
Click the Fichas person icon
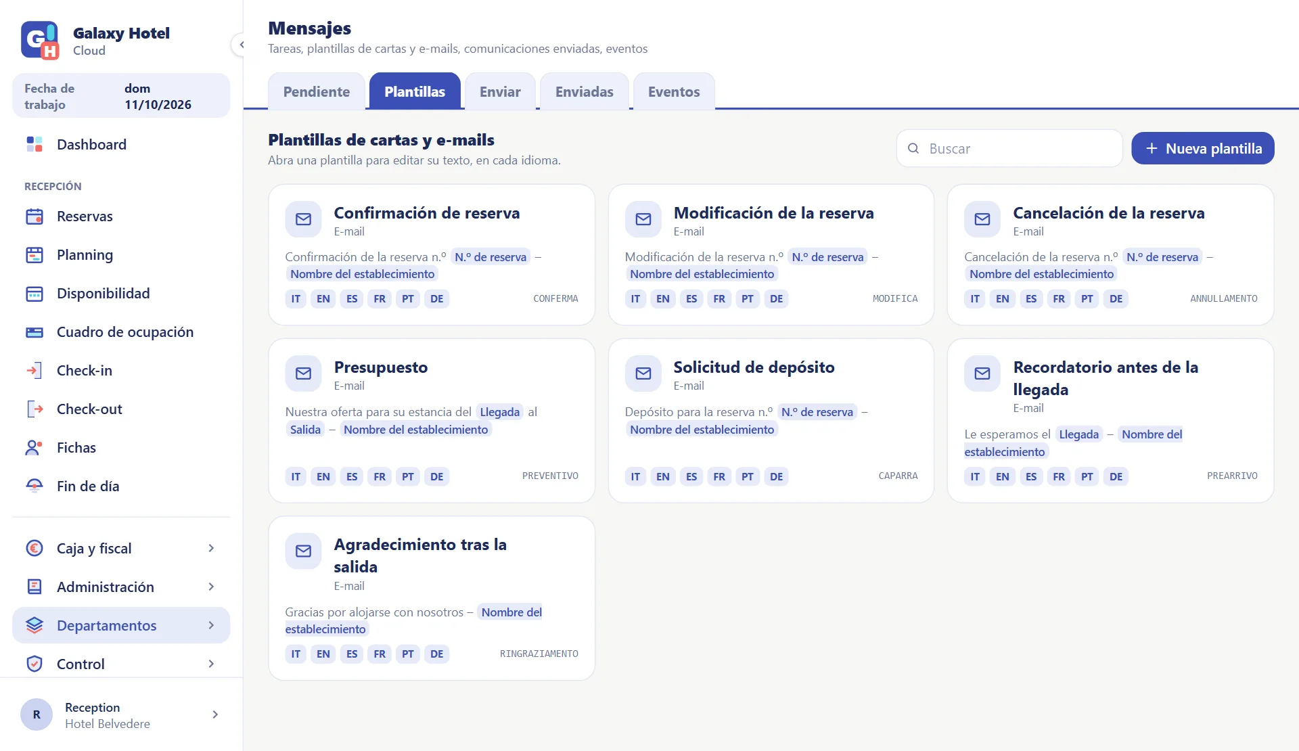[x=35, y=448]
